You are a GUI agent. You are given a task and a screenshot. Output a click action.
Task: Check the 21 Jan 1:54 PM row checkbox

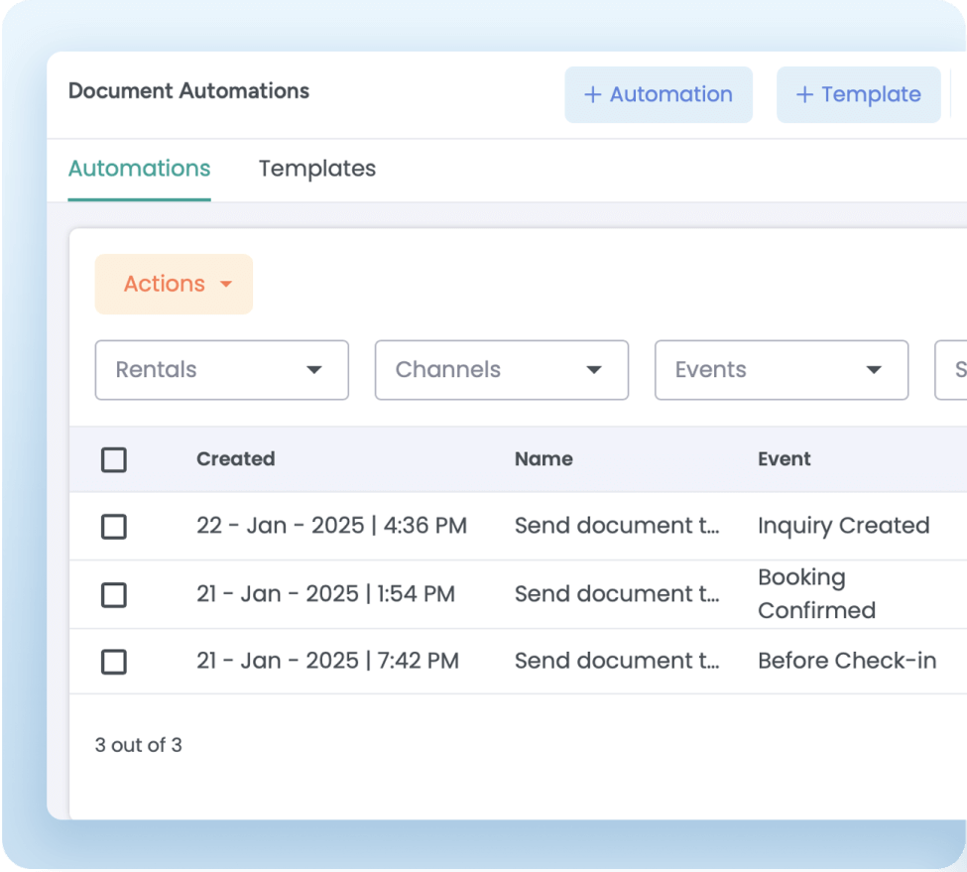coord(114,594)
